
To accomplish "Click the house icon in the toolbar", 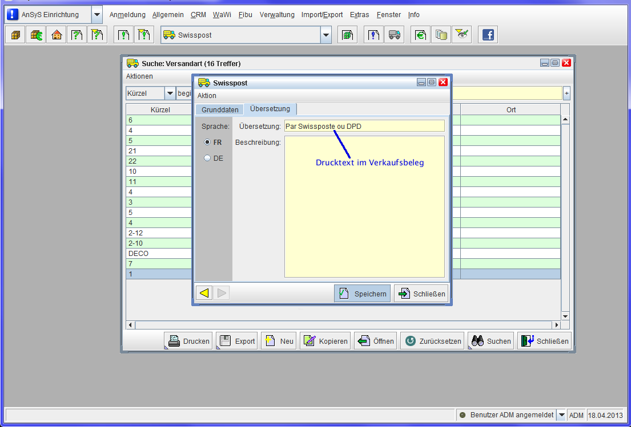I will [57, 35].
